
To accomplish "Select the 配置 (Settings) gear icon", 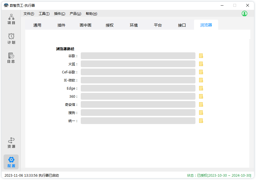I will pos(11,160).
